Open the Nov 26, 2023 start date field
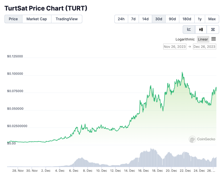 click(175, 47)
